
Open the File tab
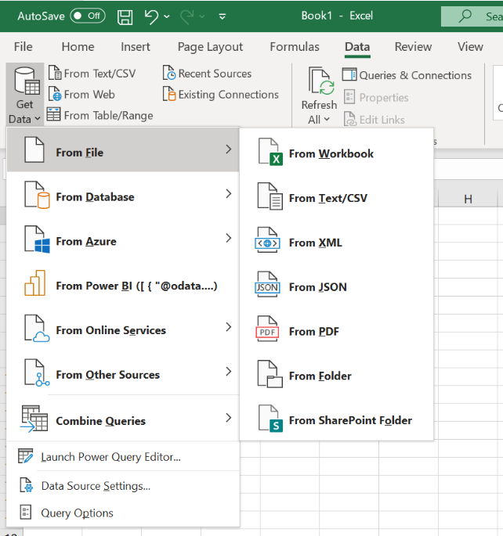click(24, 47)
